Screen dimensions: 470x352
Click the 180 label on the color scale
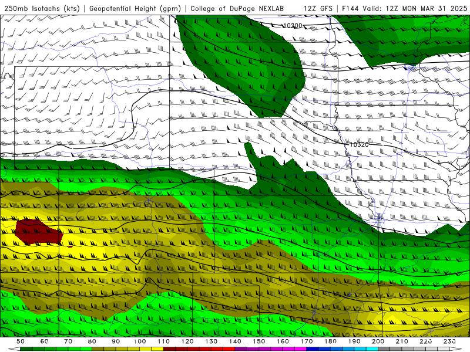click(330, 341)
